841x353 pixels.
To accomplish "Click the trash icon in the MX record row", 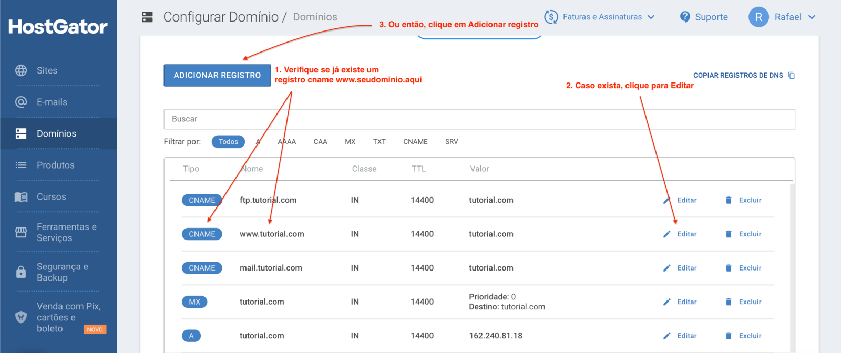I will (729, 302).
